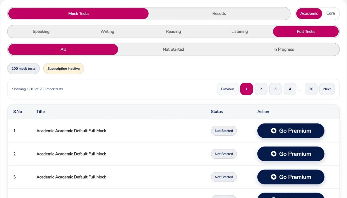Screen dimensions: 347x198
Task: Click row 2 Academic Default Full Mock title
Action: pyautogui.click(x=71, y=154)
